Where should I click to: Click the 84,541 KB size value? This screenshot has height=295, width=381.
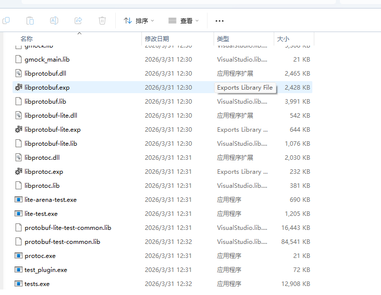click(296, 242)
